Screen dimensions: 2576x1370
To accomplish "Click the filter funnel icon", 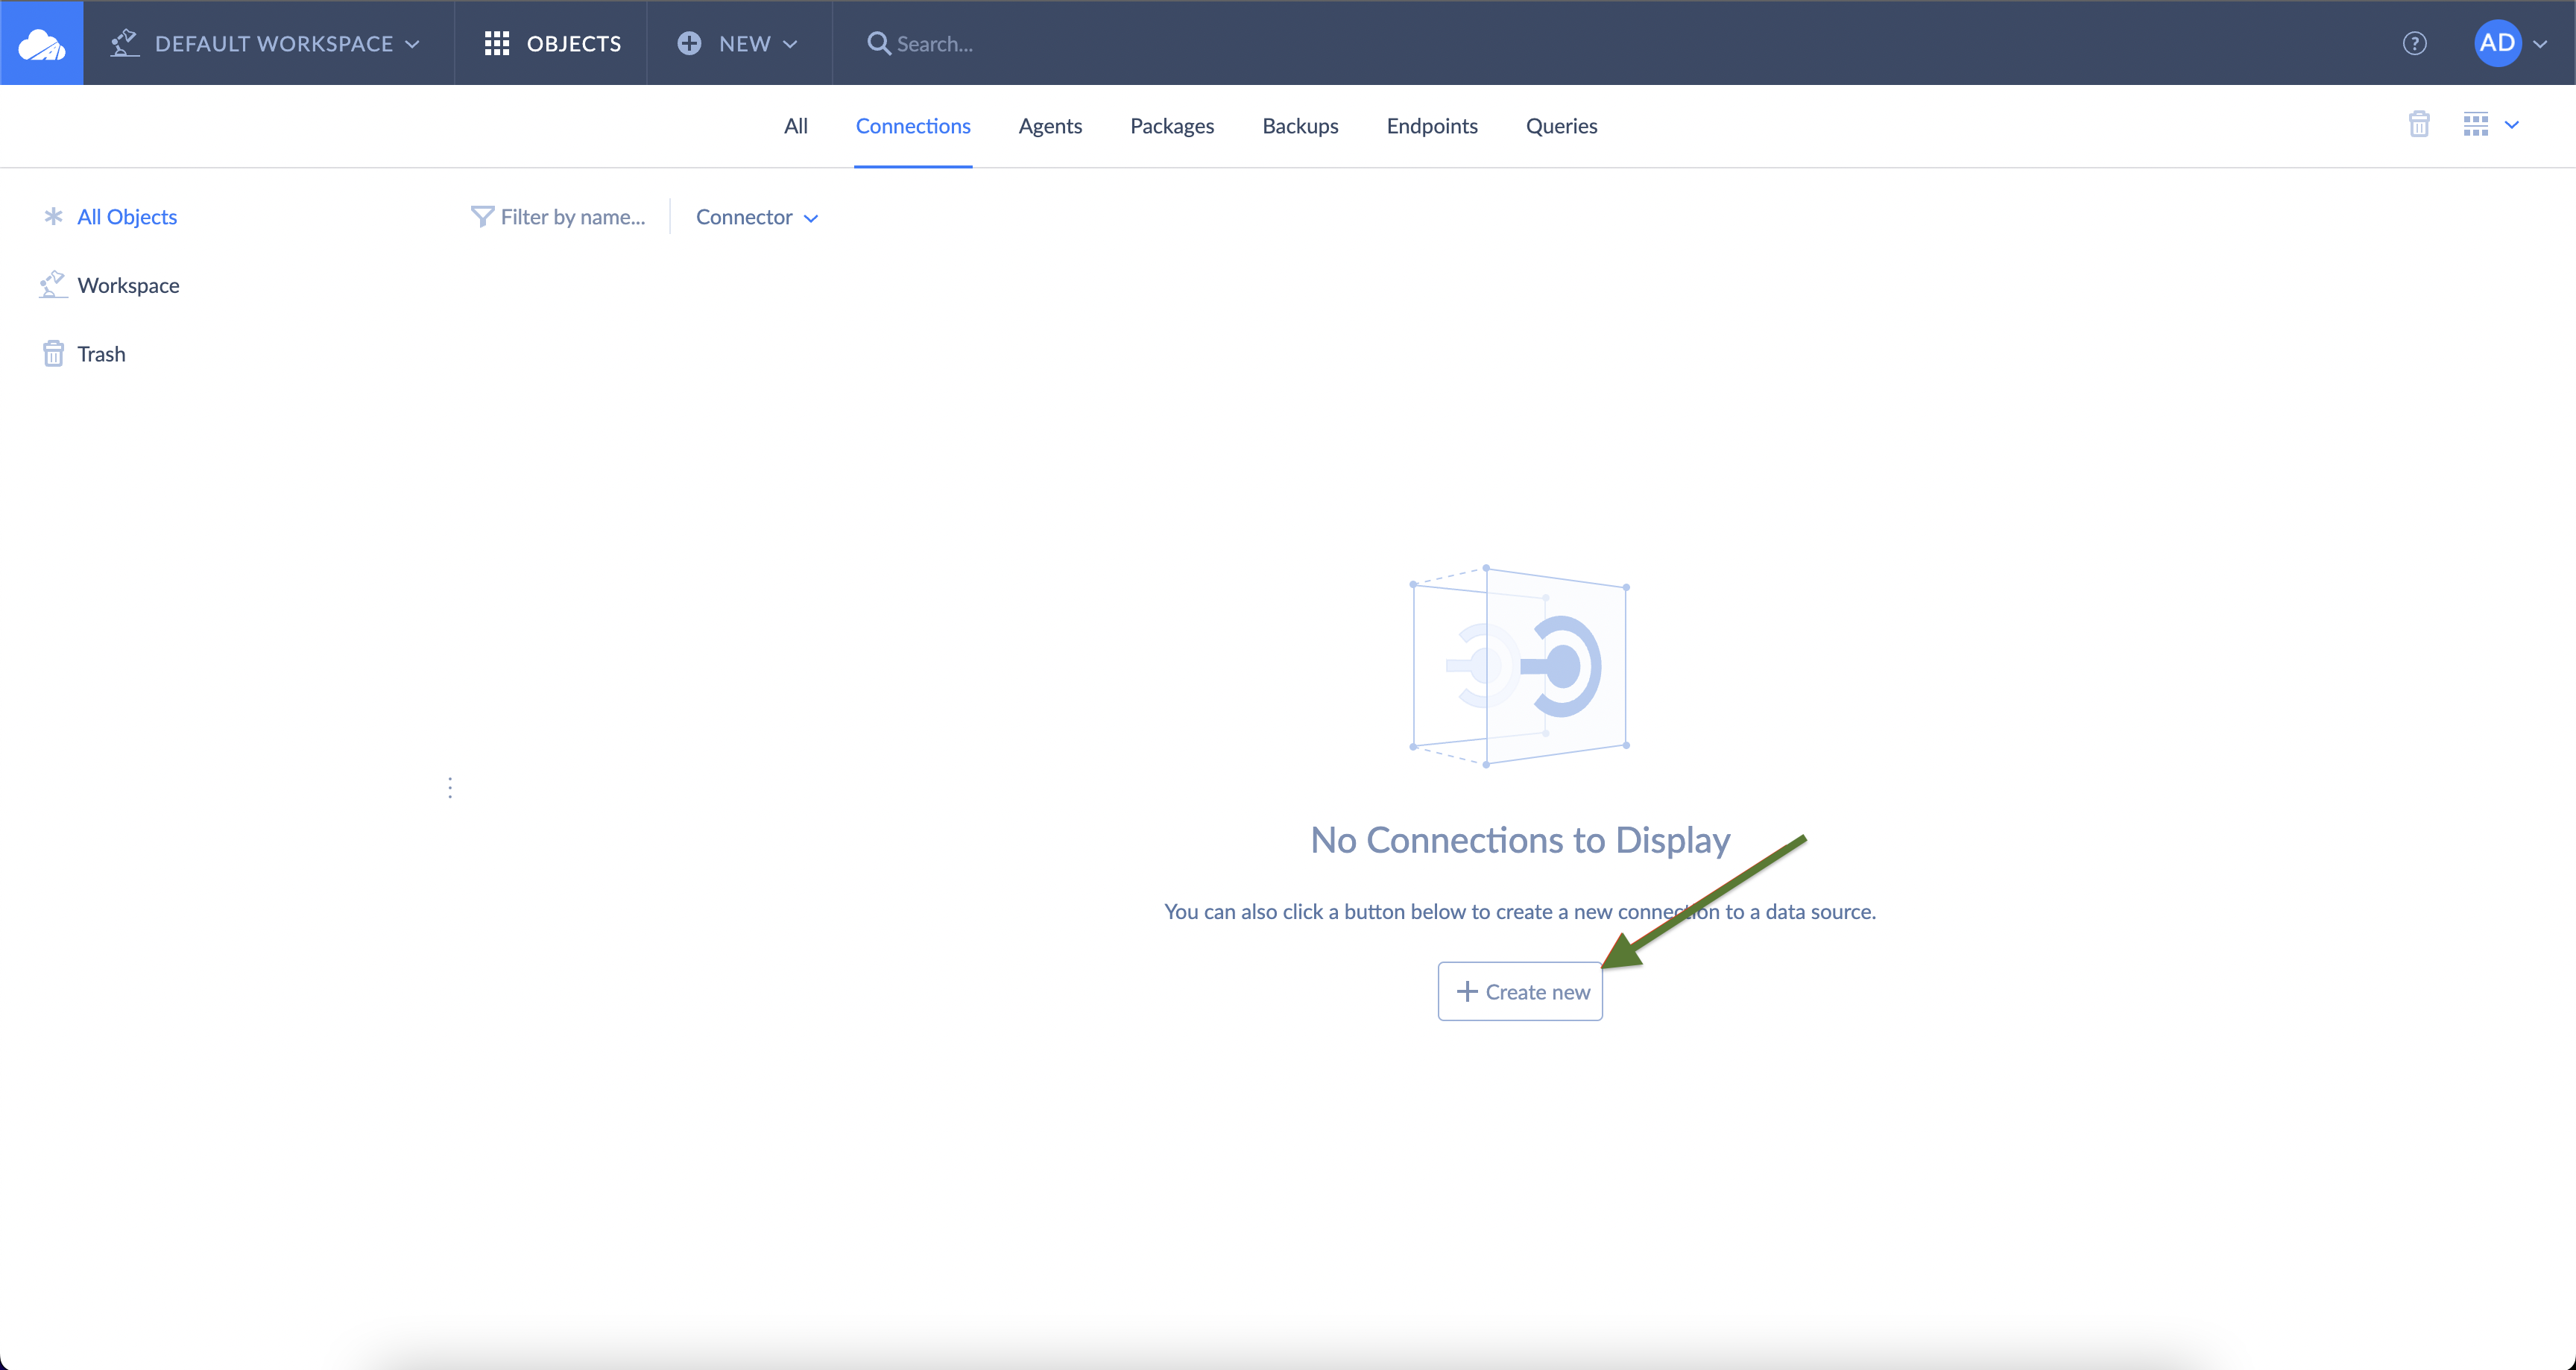I will coord(482,217).
